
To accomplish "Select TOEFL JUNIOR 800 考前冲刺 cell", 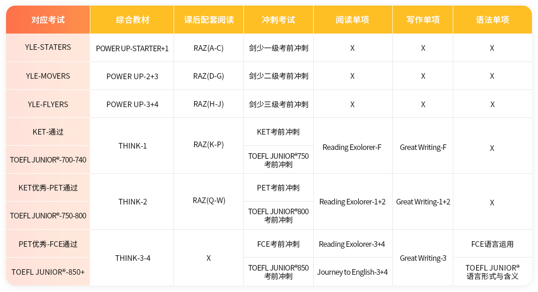I will pyautogui.click(x=278, y=216).
